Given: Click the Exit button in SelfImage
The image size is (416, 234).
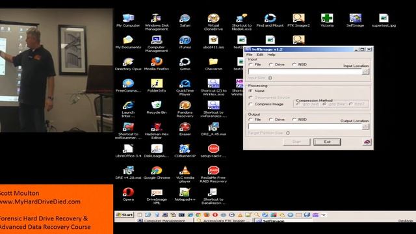Looking at the screenshot, I should point(327,142).
